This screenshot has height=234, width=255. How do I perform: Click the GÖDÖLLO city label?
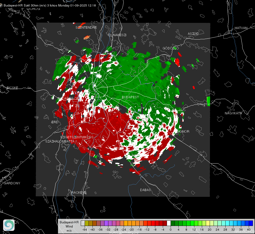click(x=171, y=48)
